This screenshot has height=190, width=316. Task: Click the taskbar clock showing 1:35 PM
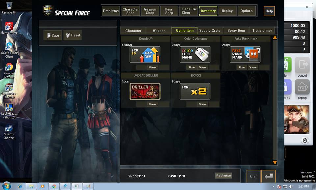[303, 186]
